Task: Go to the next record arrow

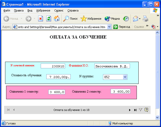Action: (x=130, y=110)
